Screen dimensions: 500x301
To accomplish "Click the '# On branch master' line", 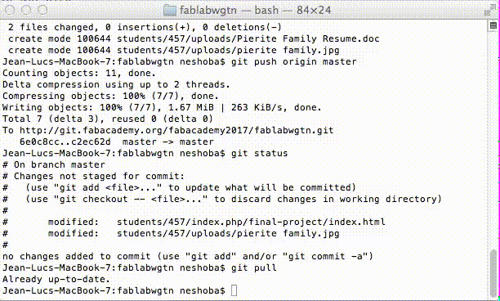I will (54, 164).
